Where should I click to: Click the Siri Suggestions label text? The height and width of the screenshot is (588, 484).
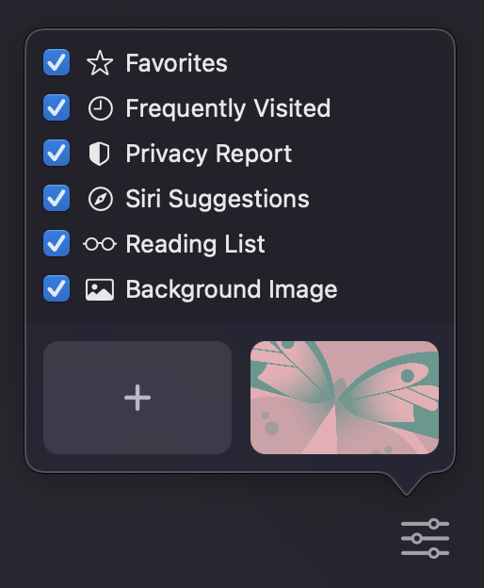point(218,199)
